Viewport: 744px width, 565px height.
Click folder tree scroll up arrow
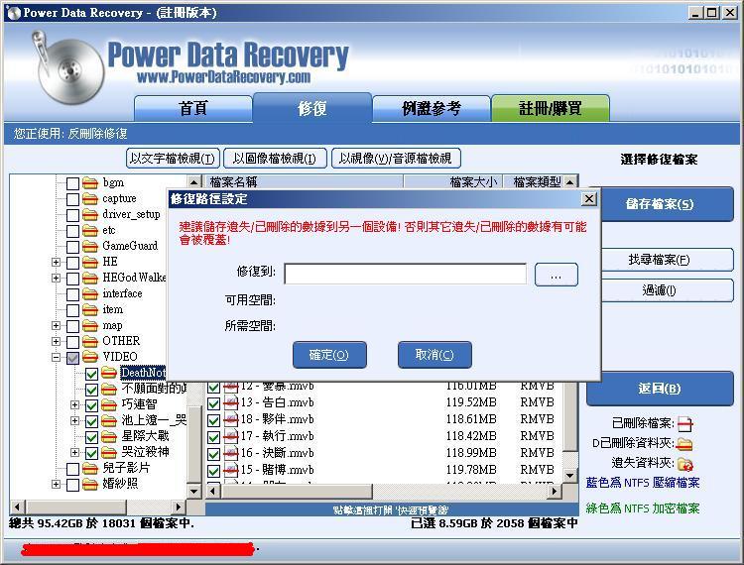click(194, 181)
